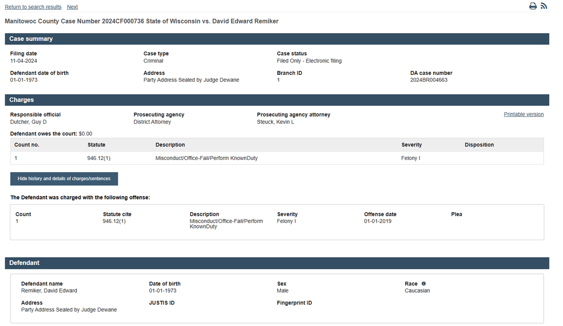Return to search results link

(33, 7)
